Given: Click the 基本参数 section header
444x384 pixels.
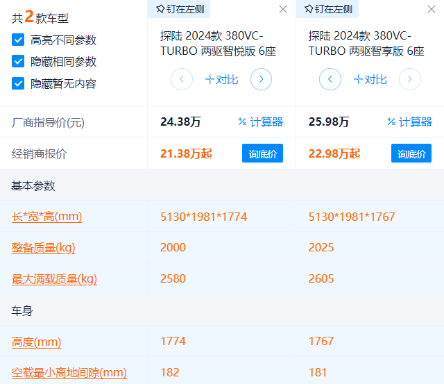Looking at the screenshot, I should pos(33,186).
